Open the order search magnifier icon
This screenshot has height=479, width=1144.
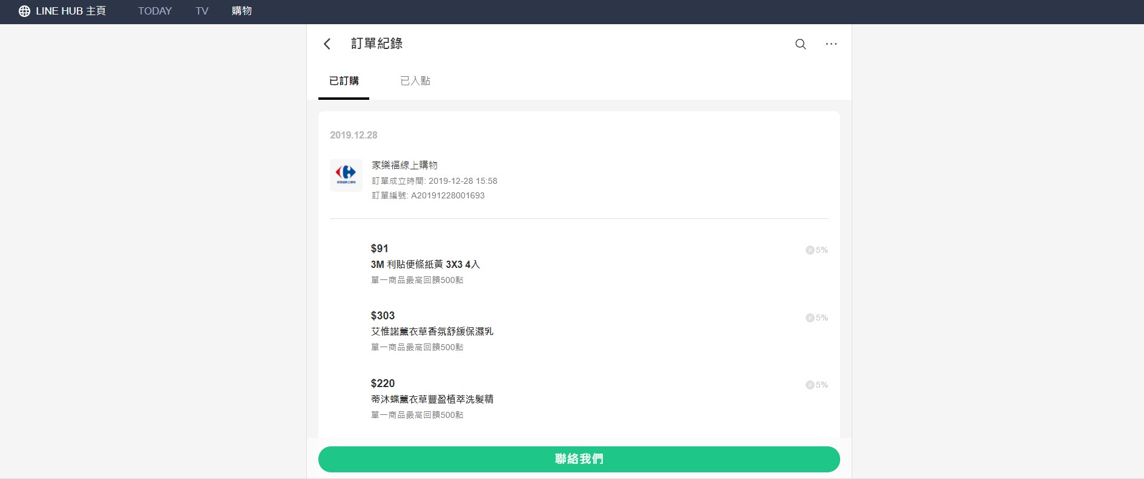click(x=800, y=44)
